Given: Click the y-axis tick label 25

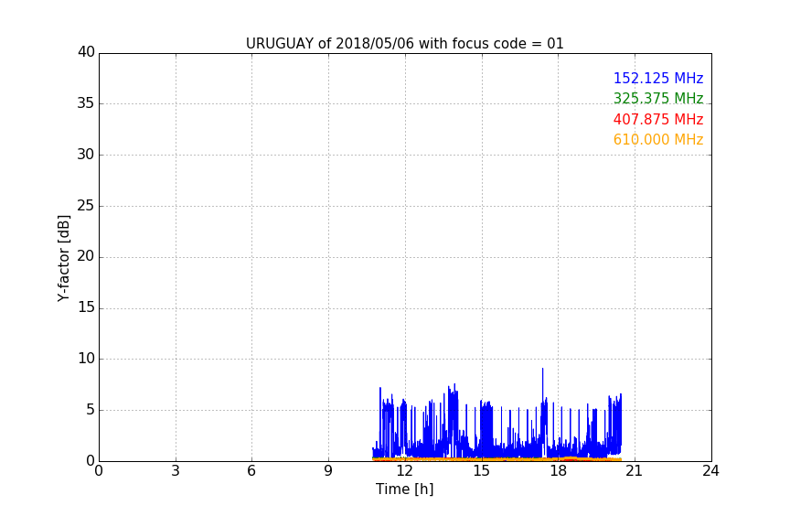Looking at the screenshot, I should coord(86,205).
